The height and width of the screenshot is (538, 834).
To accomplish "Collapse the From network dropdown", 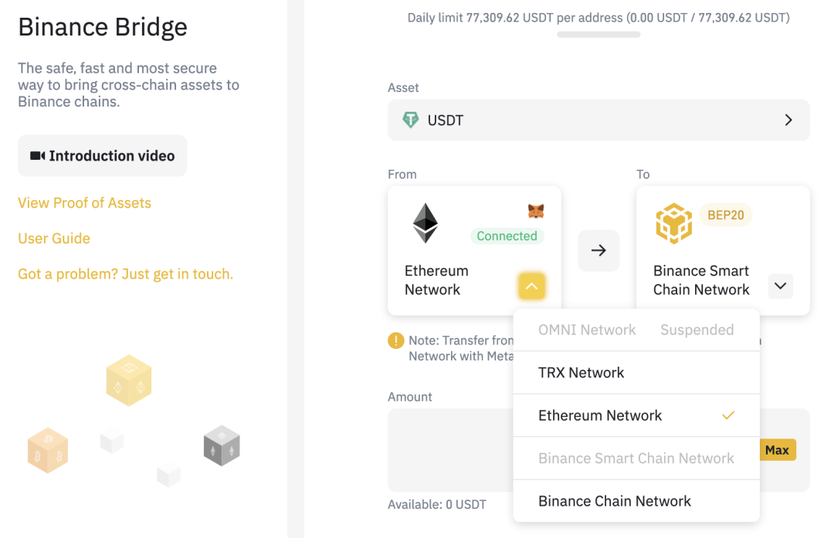I will [x=531, y=286].
